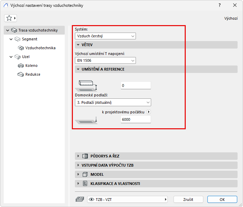Click the elevation field showing 6000
The height and width of the screenshot is (207, 243).
(136, 119)
